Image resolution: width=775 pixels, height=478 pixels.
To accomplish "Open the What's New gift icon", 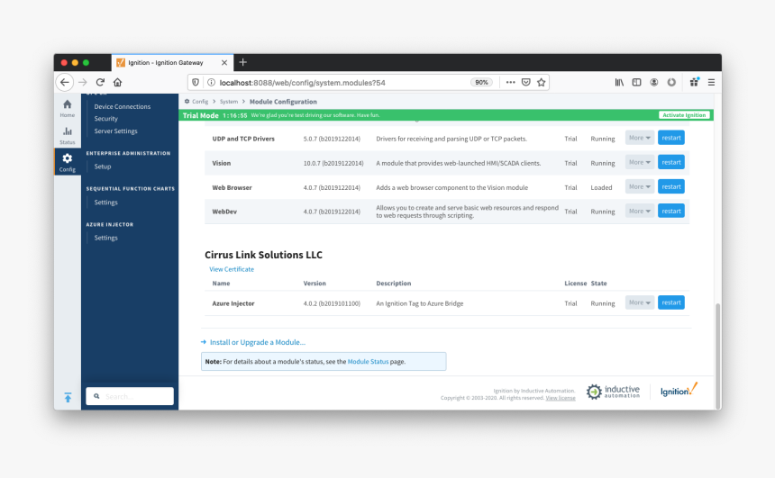I will pos(695,82).
